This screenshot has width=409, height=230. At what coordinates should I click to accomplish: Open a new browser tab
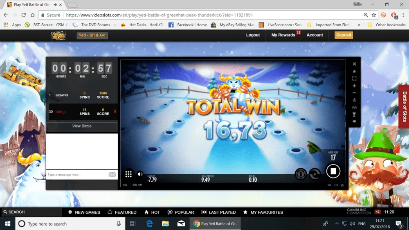[72, 5]
